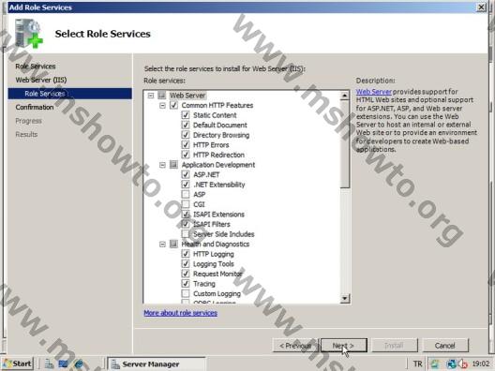Viewport: 495px width, 371px height.
Task: Collapse the Common HTTP Features node
Action: point(162,105)
